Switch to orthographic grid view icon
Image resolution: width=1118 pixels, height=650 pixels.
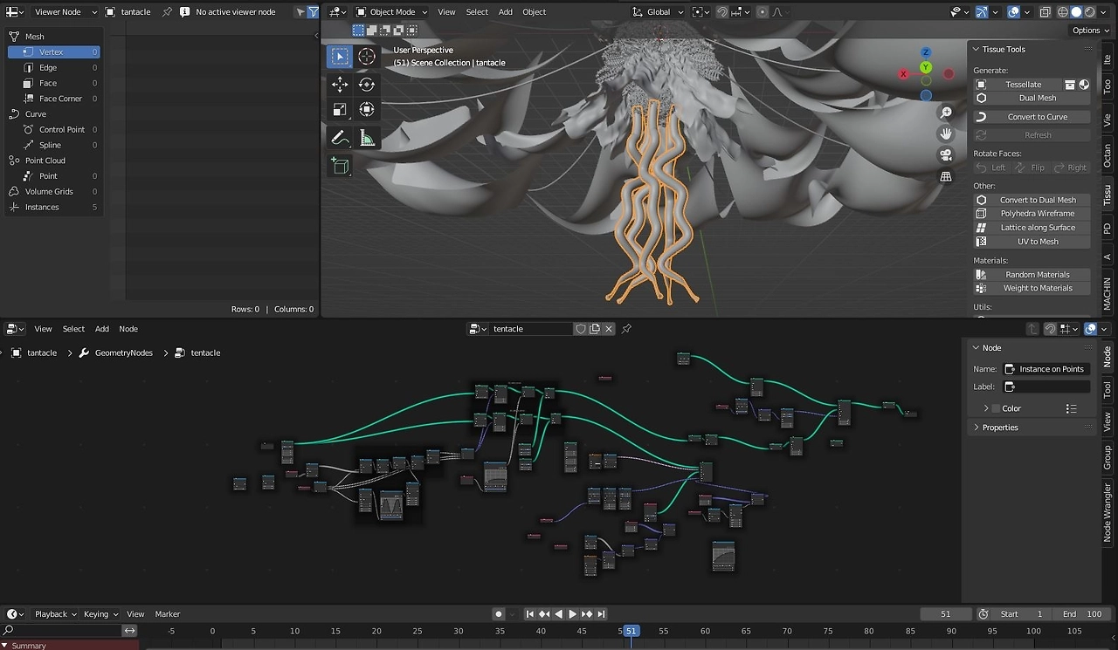946,176
